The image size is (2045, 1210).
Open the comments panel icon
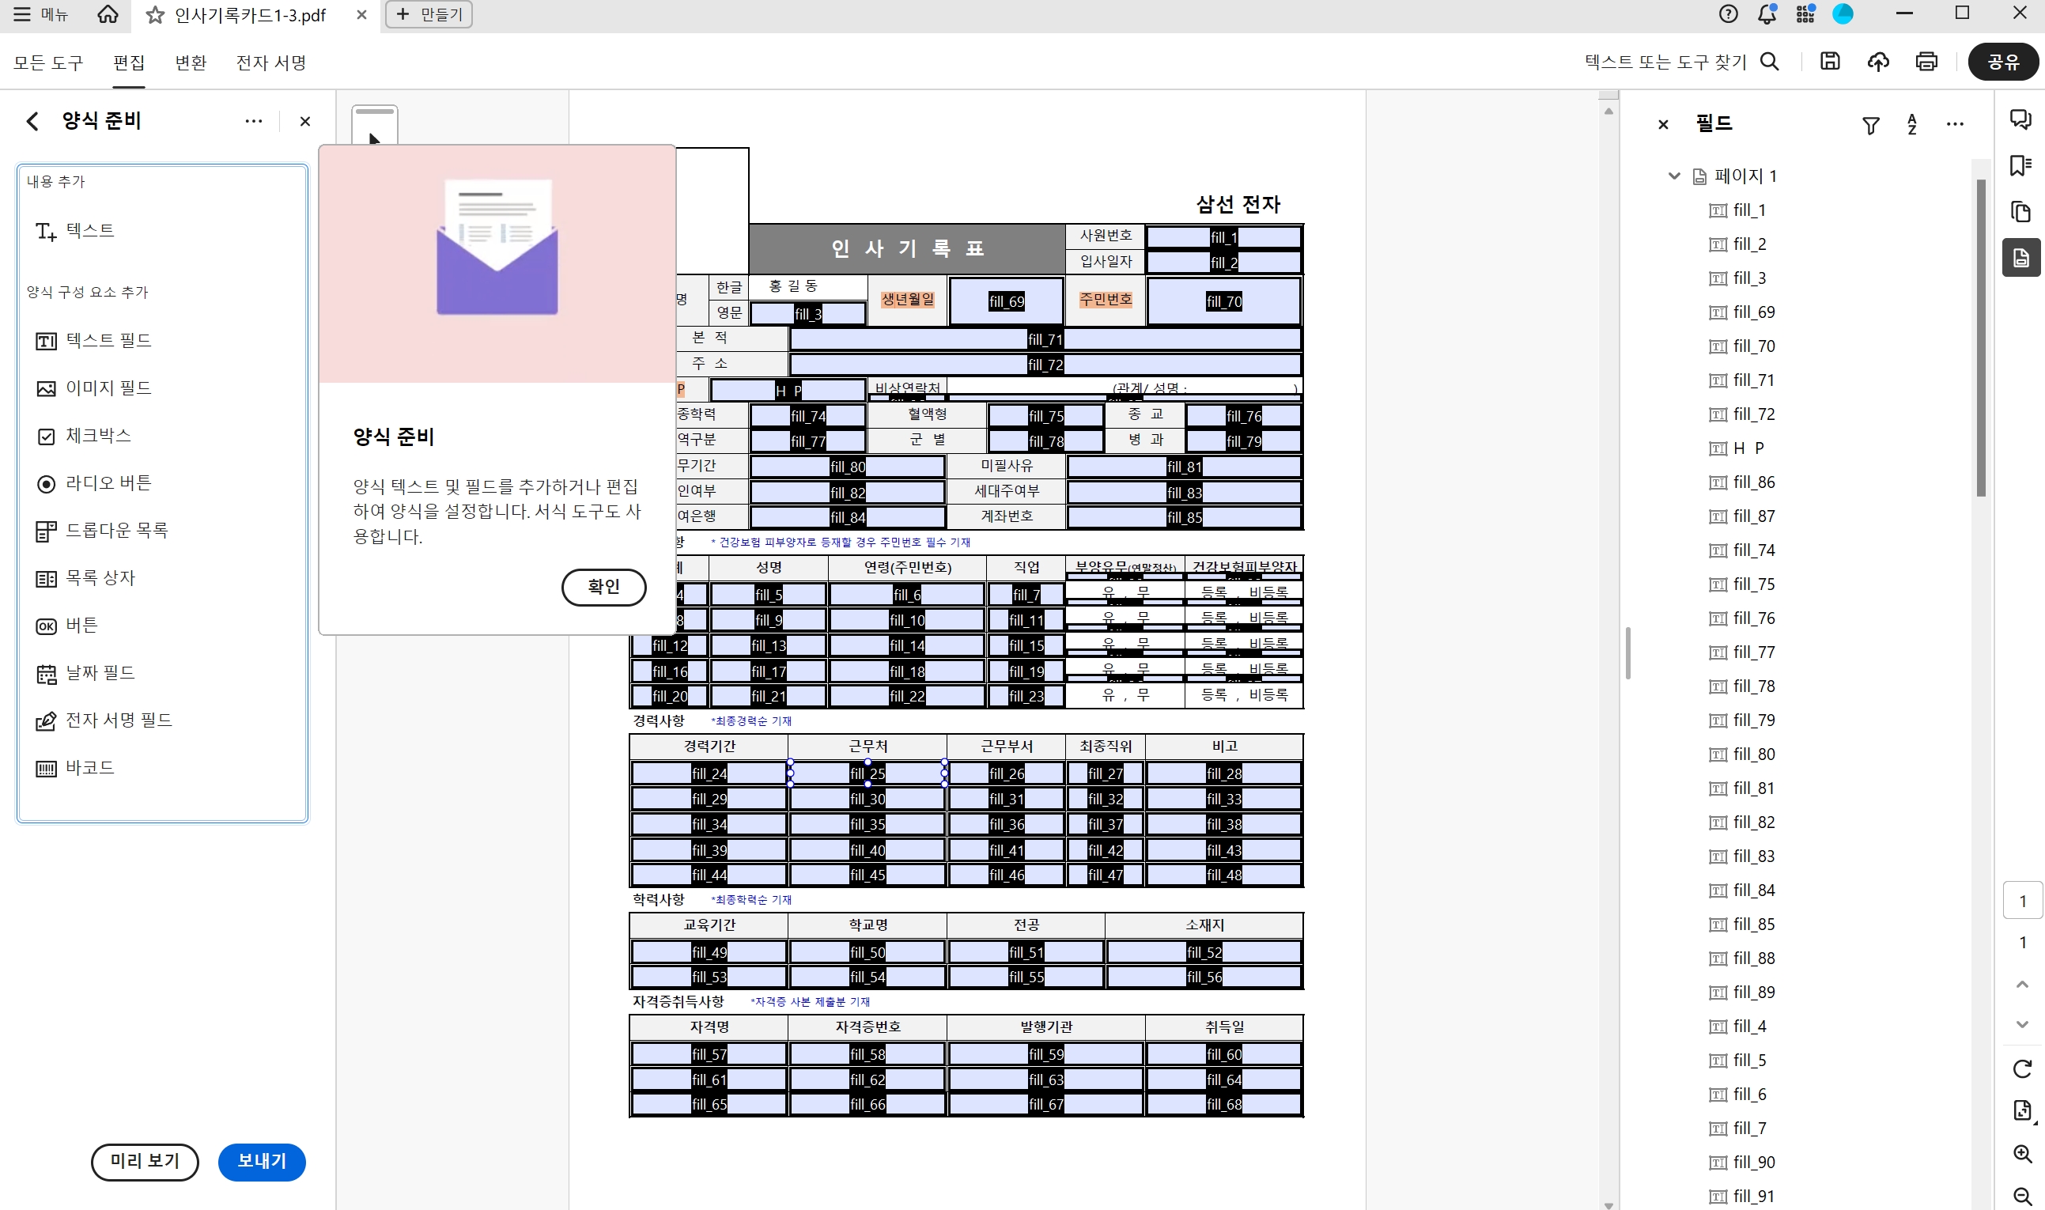(x=2020, y=120)
